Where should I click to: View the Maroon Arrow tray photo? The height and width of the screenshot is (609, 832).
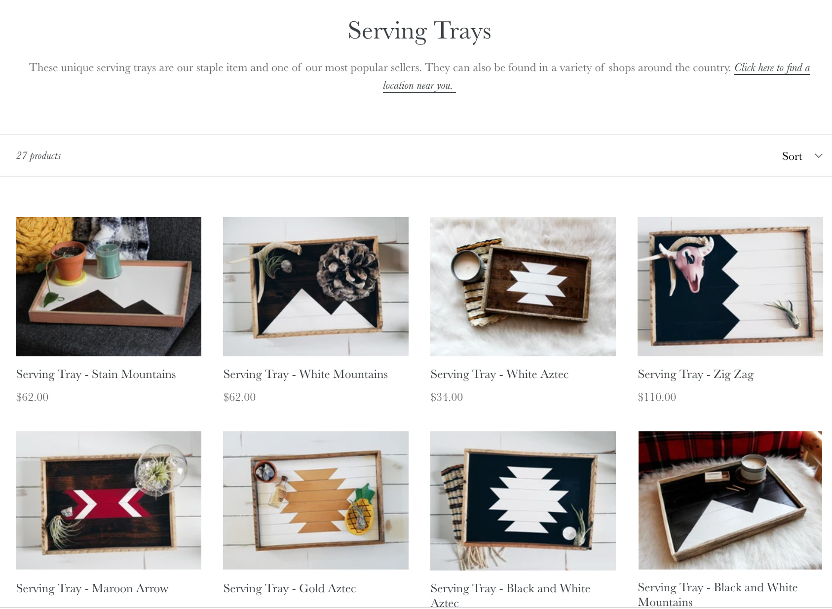click(x=109, y=500)
